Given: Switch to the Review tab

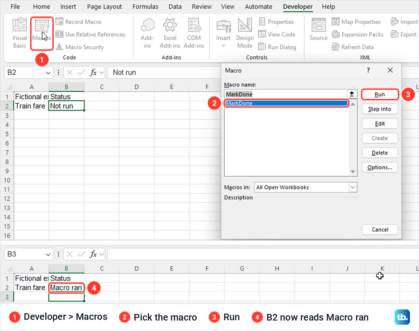Looking at the screenshot, I should coord(202,6).
